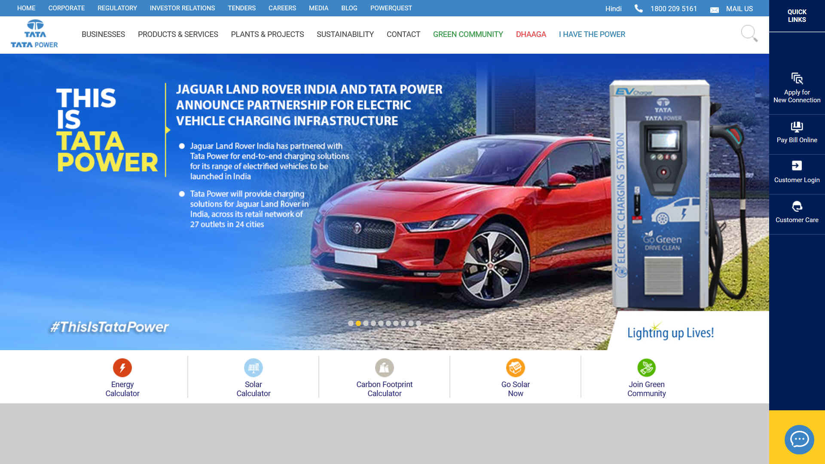
Task: Open the Customer Care headset icon
Action: [x=797, y=206]
